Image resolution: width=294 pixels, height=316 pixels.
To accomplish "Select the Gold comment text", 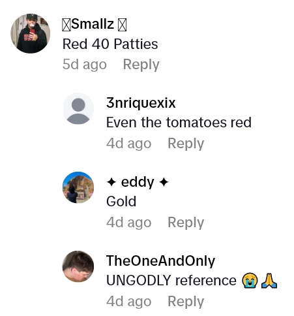I will [x=121, y=201].
